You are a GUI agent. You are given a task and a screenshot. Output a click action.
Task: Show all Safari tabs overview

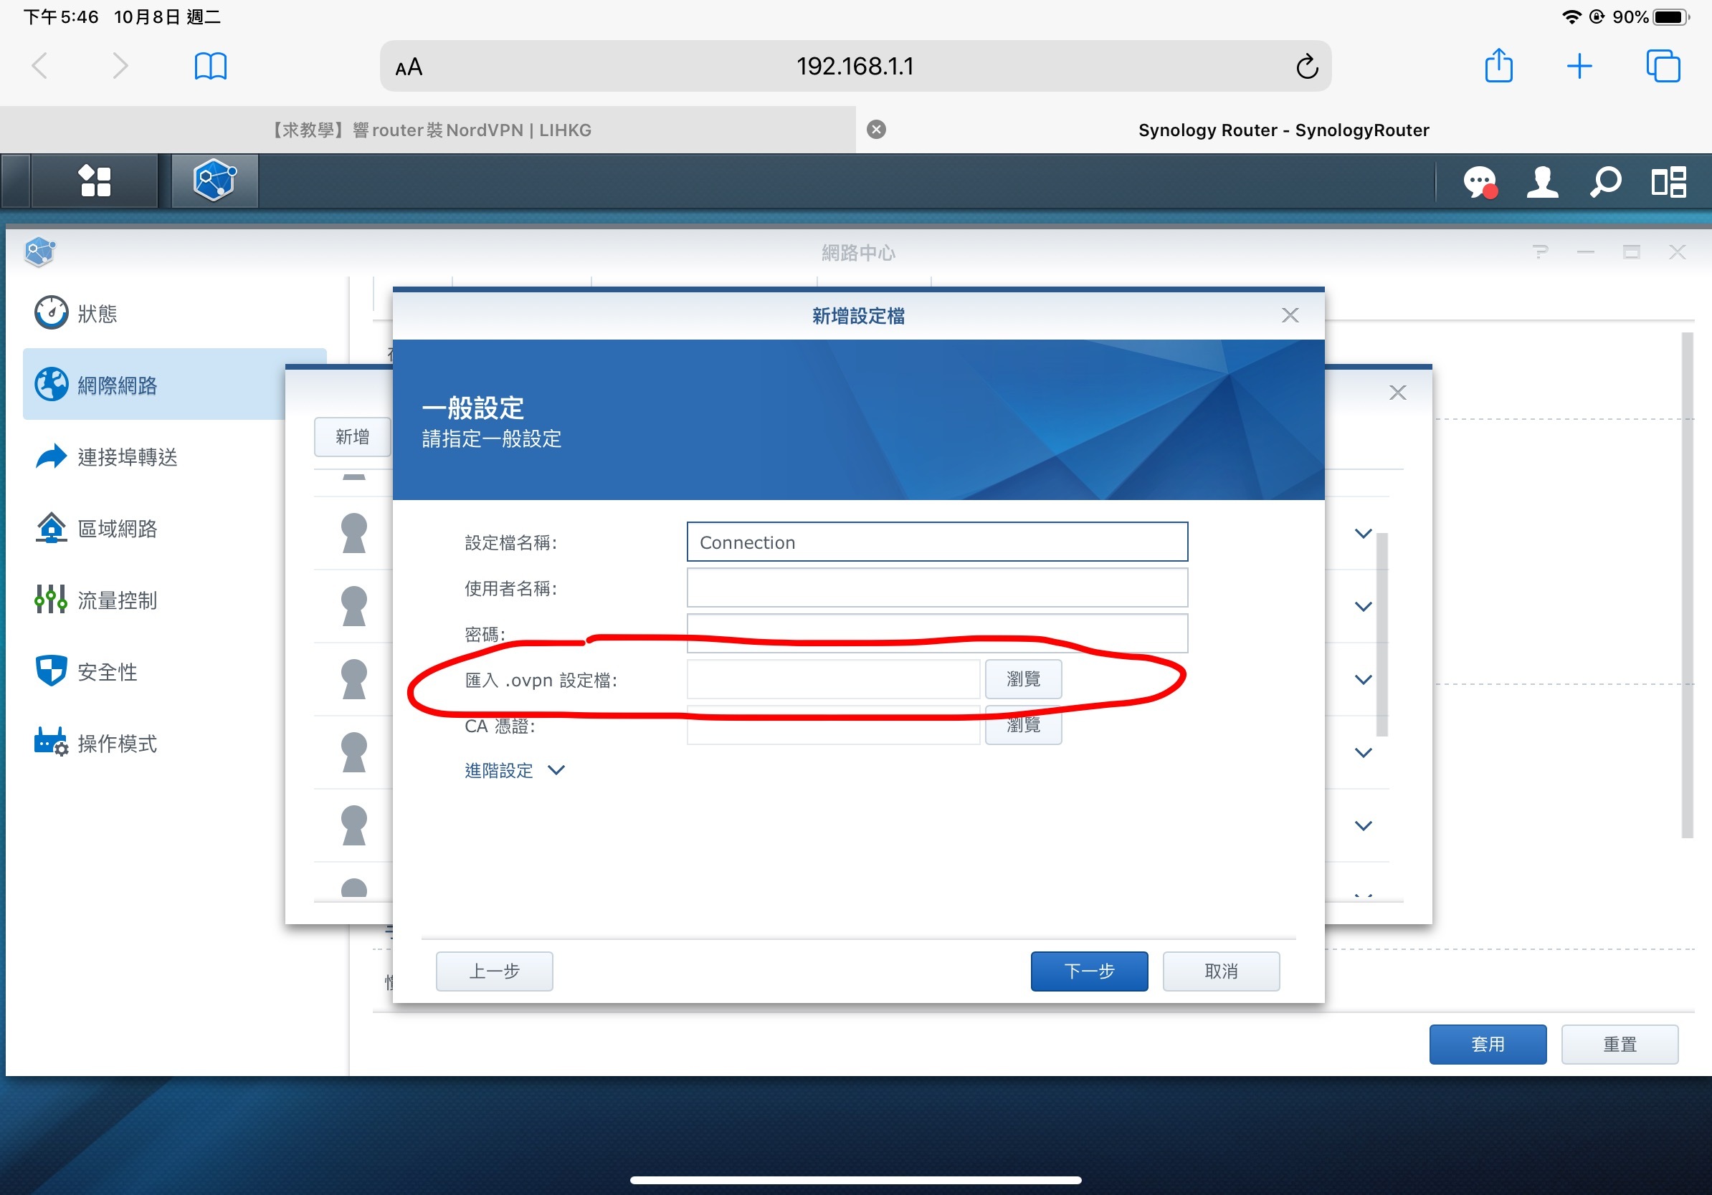[x=1663, y=66]
